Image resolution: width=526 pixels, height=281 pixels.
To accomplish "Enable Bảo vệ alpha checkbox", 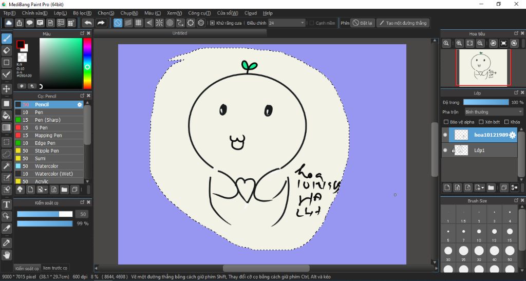I will pyautogui.click(x=446, y=122).
